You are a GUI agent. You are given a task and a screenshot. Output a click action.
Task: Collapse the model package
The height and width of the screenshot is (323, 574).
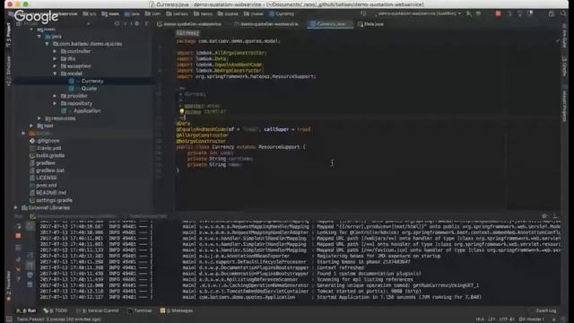click(x=55, y=74)
